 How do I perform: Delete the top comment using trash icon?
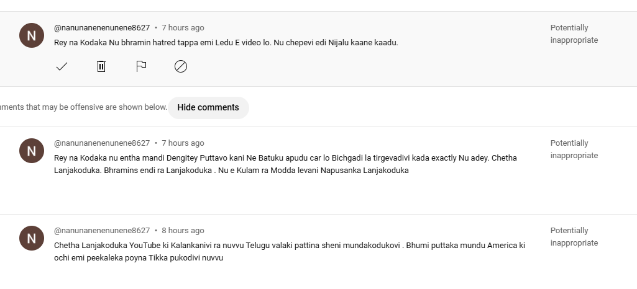(101, 66)
